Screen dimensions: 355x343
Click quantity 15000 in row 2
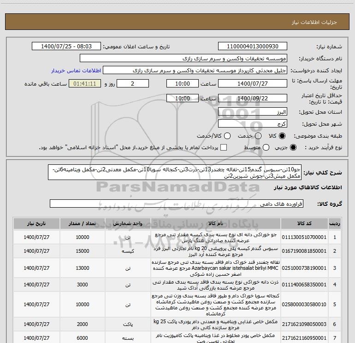click(83, 251)
